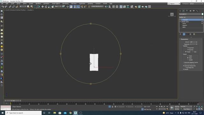Viewport: 204px width, 115px height.
Task: Select the Morph capping radio button
Action: [186, 52]
